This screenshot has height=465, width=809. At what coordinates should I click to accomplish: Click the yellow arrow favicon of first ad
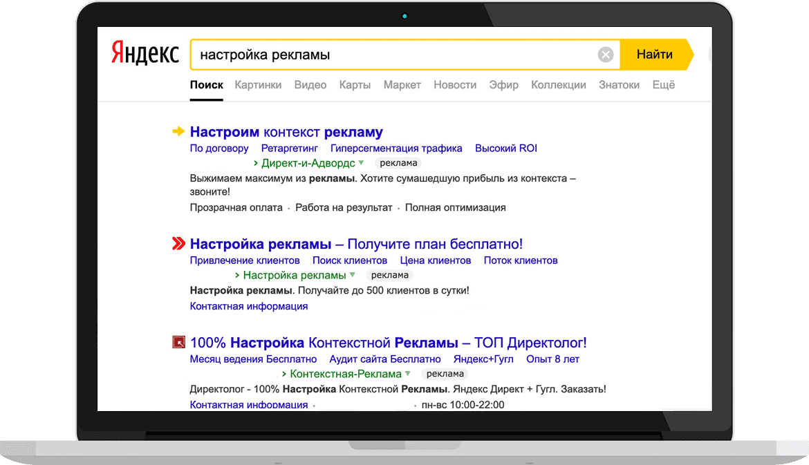[178, 131]
